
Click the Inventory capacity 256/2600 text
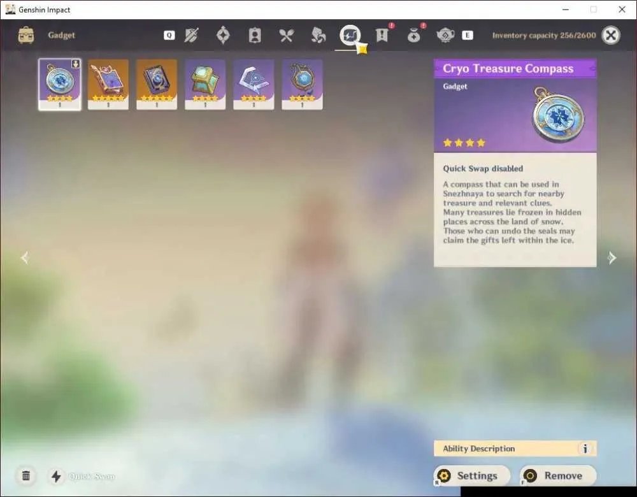544,35
